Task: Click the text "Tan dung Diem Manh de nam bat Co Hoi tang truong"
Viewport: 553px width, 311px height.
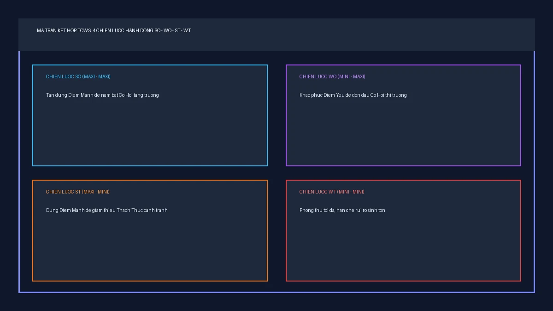Action: point(102,95)
